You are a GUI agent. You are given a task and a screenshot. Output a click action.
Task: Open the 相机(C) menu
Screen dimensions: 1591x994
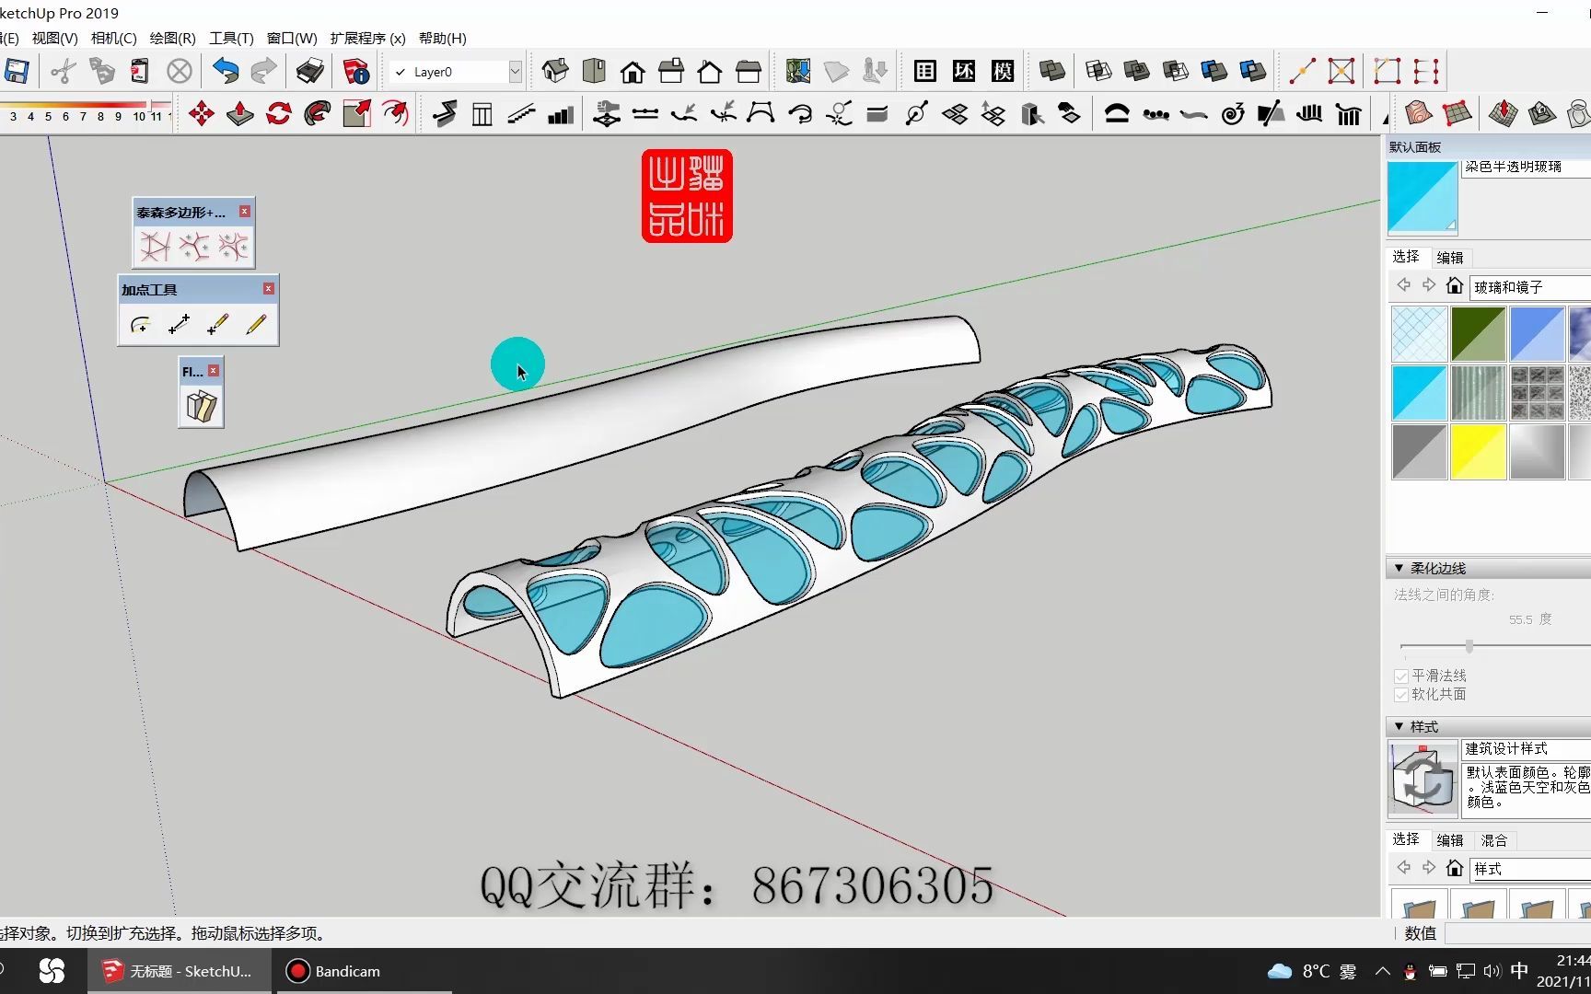point(113,38)
